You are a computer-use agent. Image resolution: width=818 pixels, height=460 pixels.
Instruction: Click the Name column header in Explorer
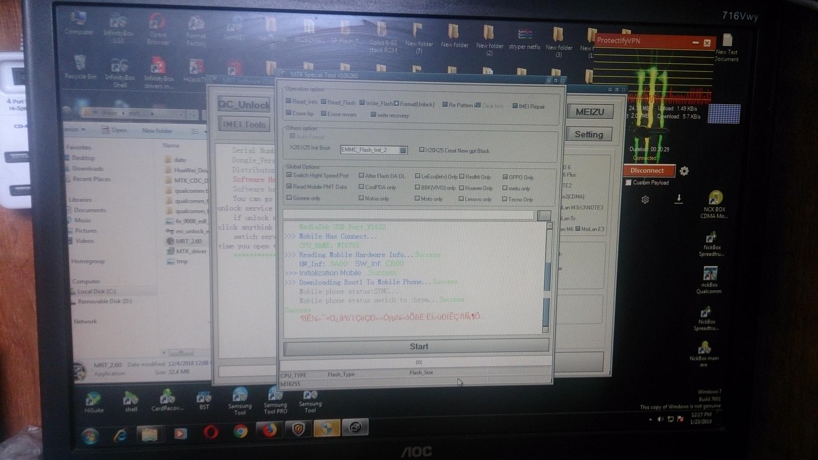click(171, 146)
